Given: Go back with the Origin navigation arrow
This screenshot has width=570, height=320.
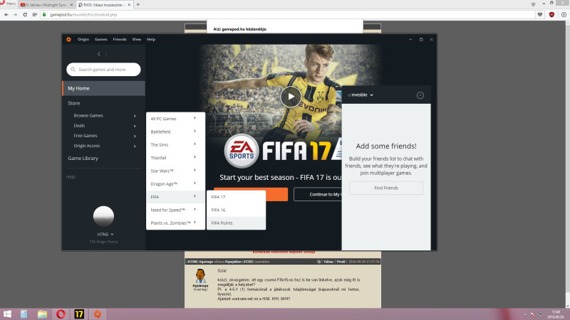Looking at the screenshot, I should pos(99,54).
